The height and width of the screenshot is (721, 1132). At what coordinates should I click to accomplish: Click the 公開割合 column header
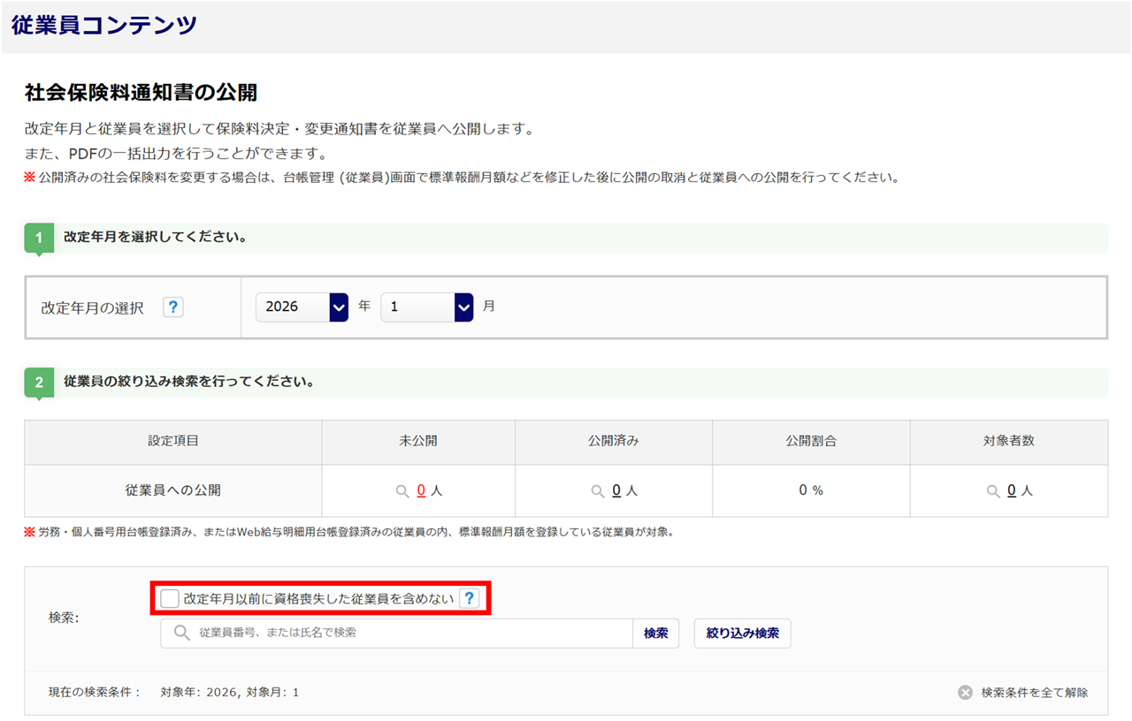click(811, 441)
